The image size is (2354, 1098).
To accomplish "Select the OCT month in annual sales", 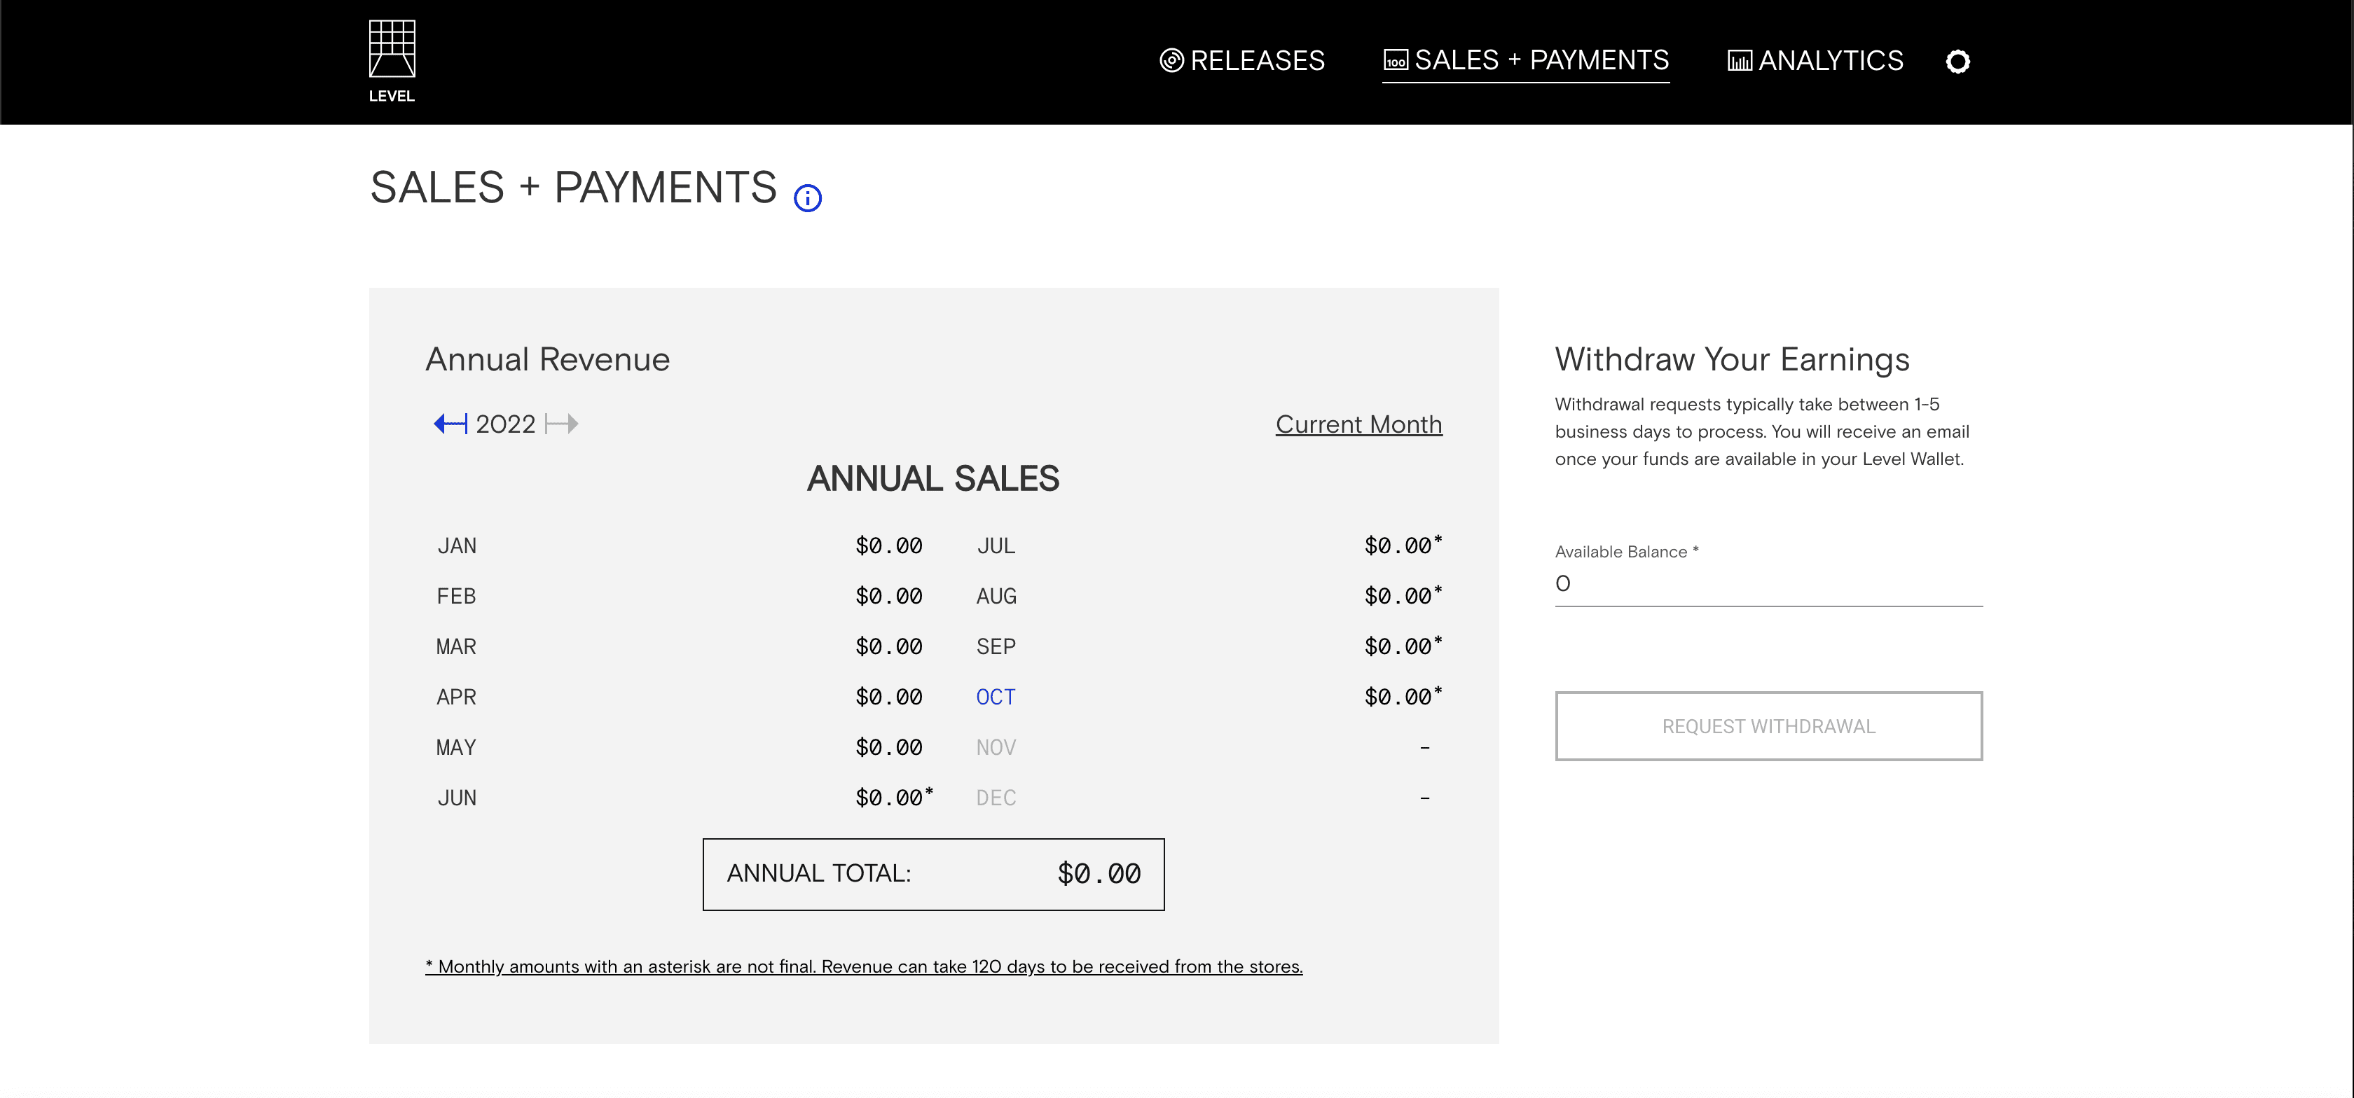I will (x=995, y=697).
